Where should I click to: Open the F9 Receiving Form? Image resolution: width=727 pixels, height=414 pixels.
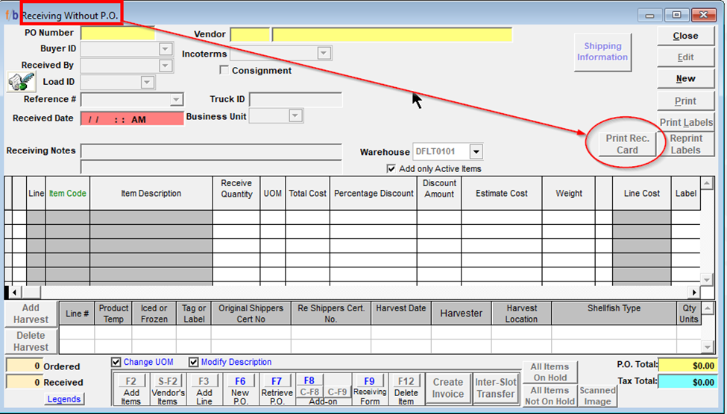point(369,389)
